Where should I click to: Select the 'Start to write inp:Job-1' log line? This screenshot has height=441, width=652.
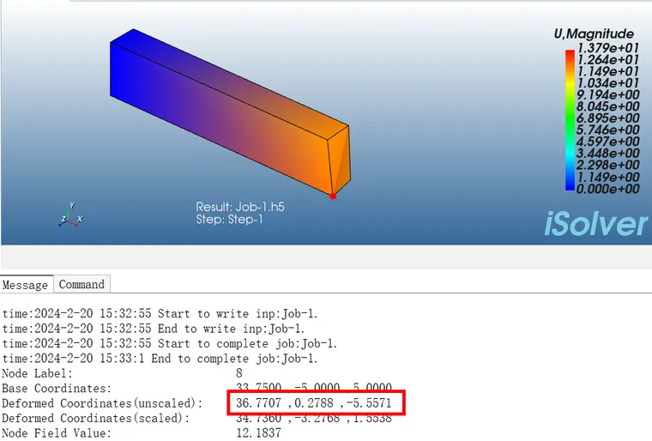[x=160, y=314]
